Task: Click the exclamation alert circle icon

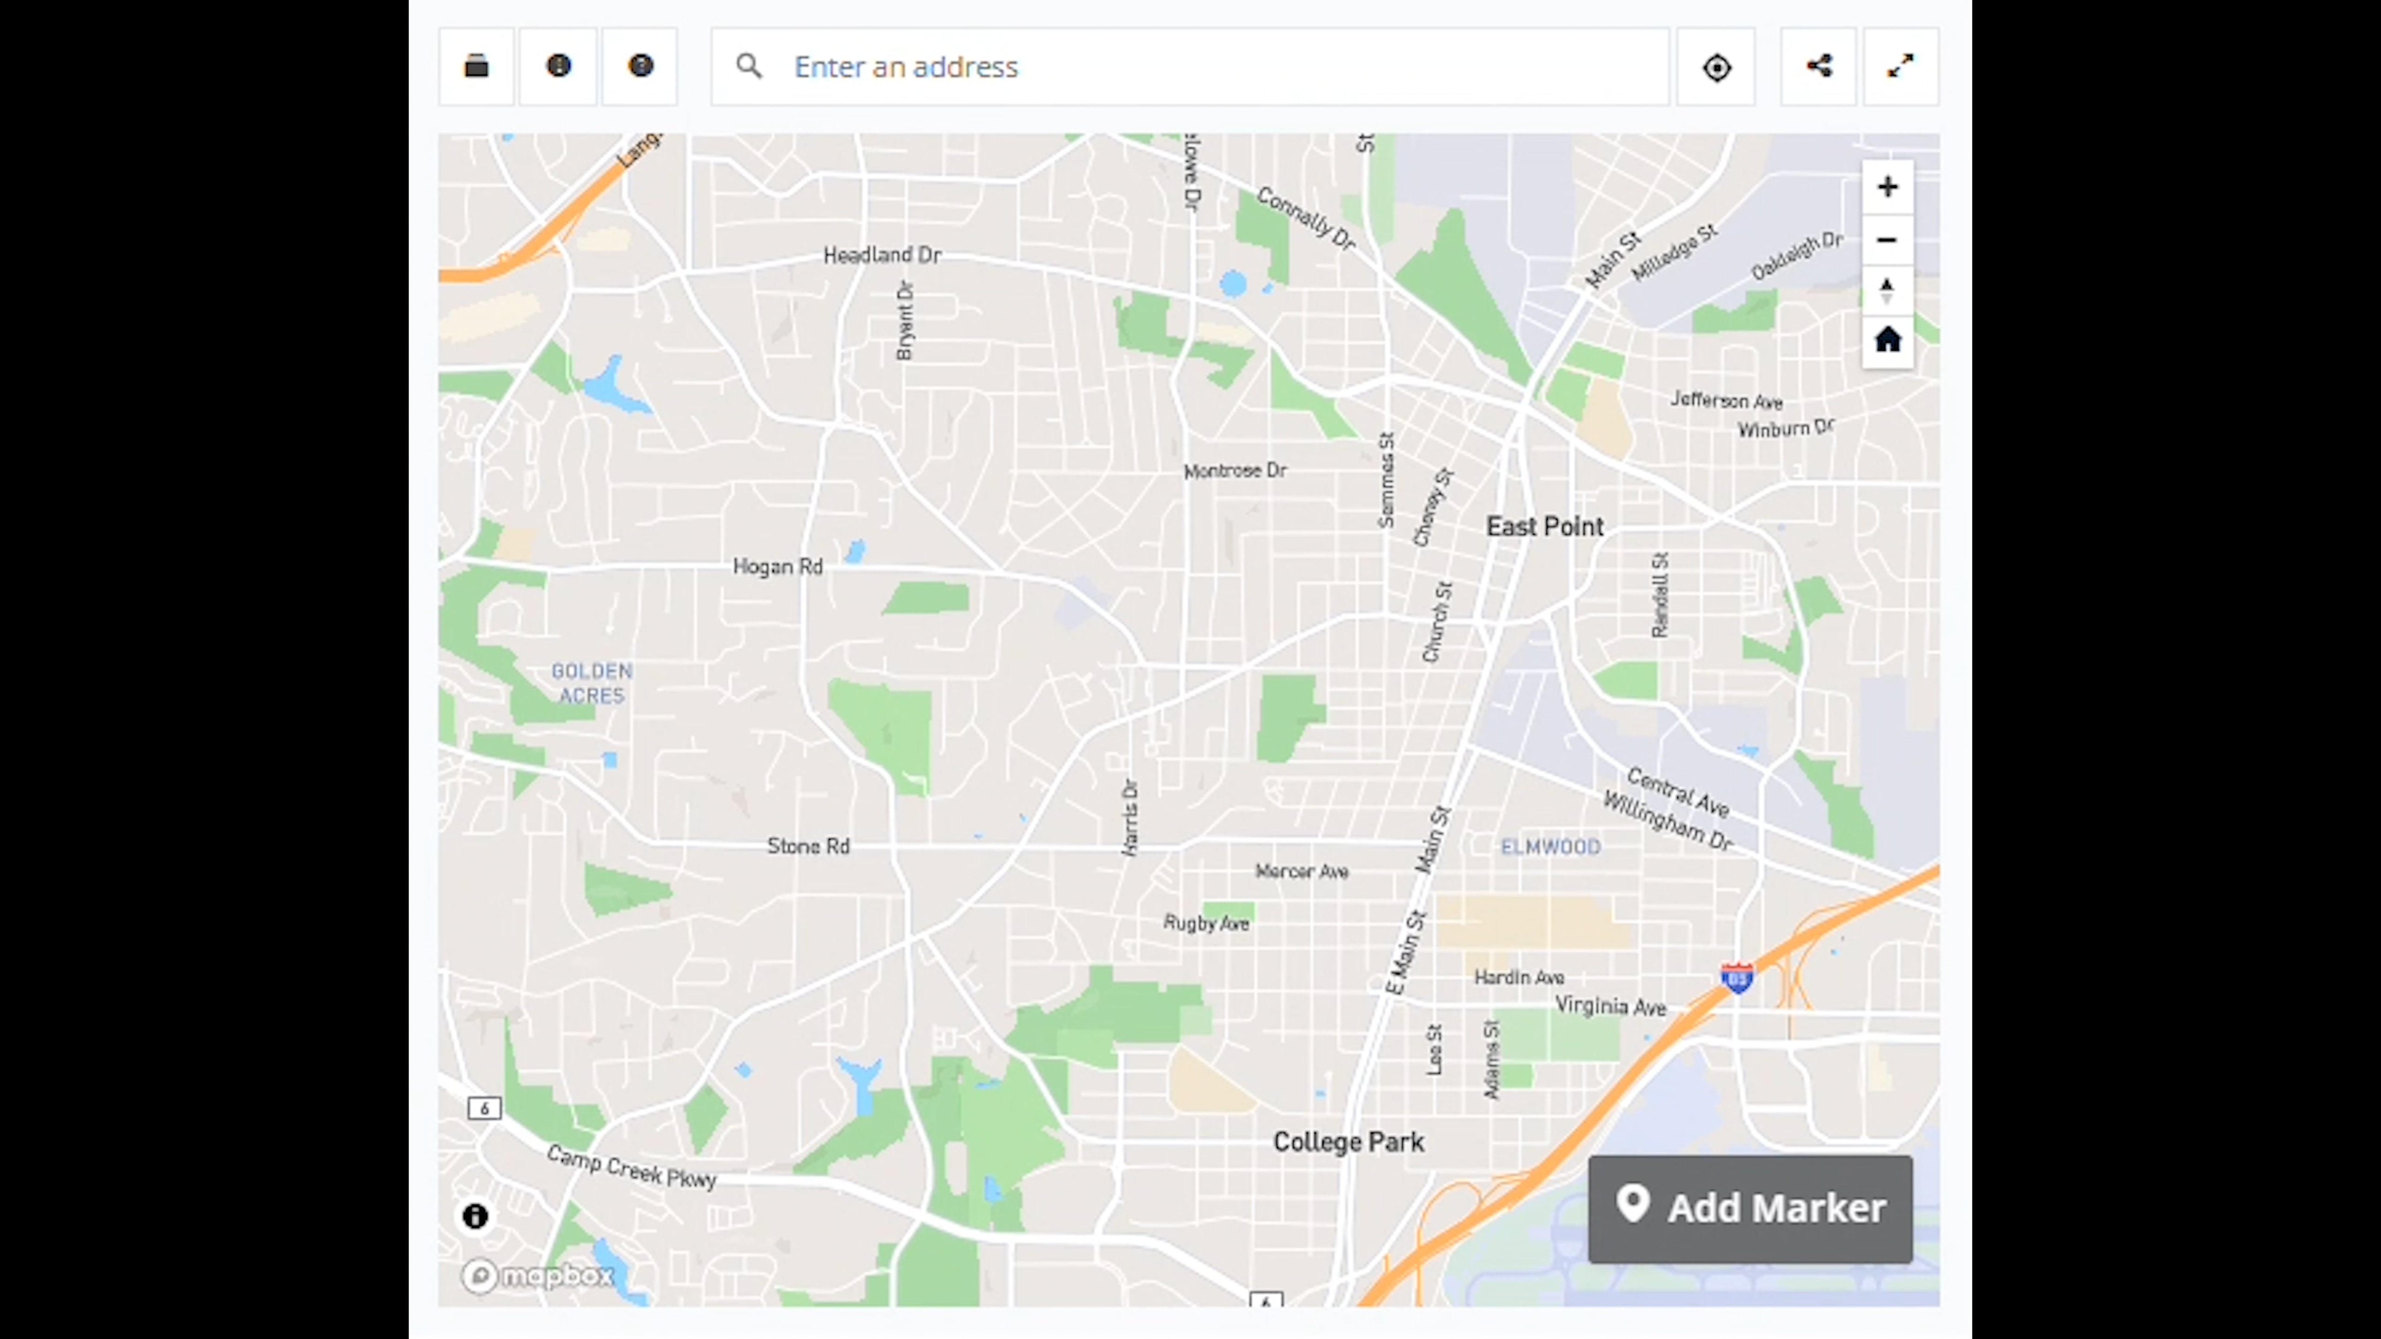Action: click(558, 66)
